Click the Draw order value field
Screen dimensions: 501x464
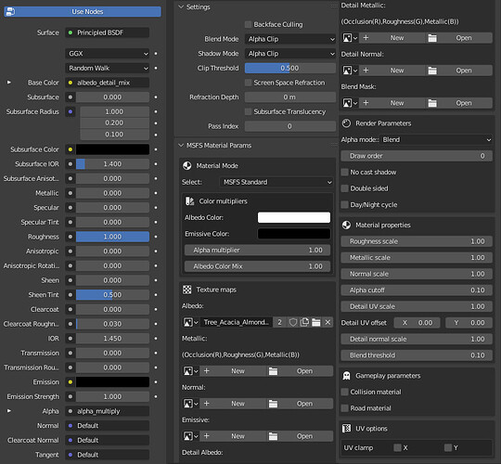(x=417, y=156)
